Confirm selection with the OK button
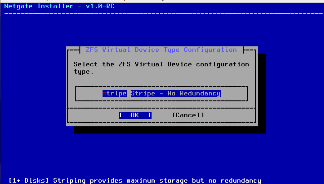Viewport: 324px width, 184px height. coord(135,115)
